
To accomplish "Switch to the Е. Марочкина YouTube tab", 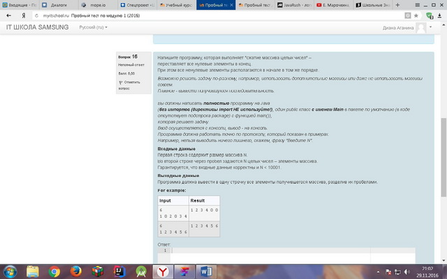I will tap(334, 5).
